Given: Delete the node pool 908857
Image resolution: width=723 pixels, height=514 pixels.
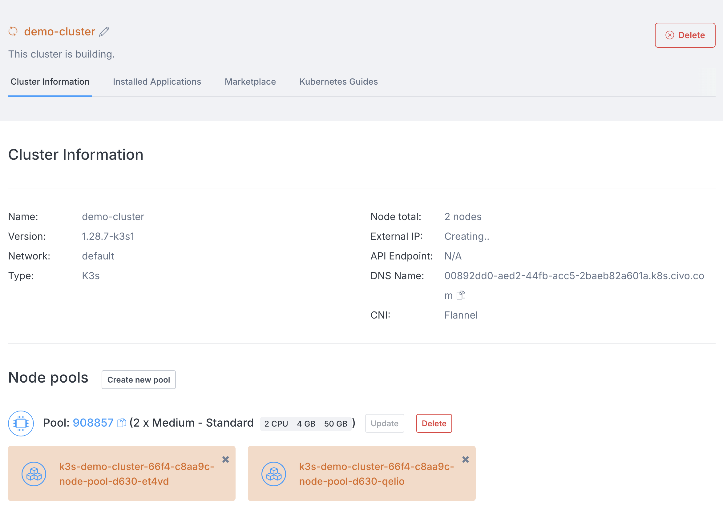Looking at the screenshot, I should (x=434, y=423).
